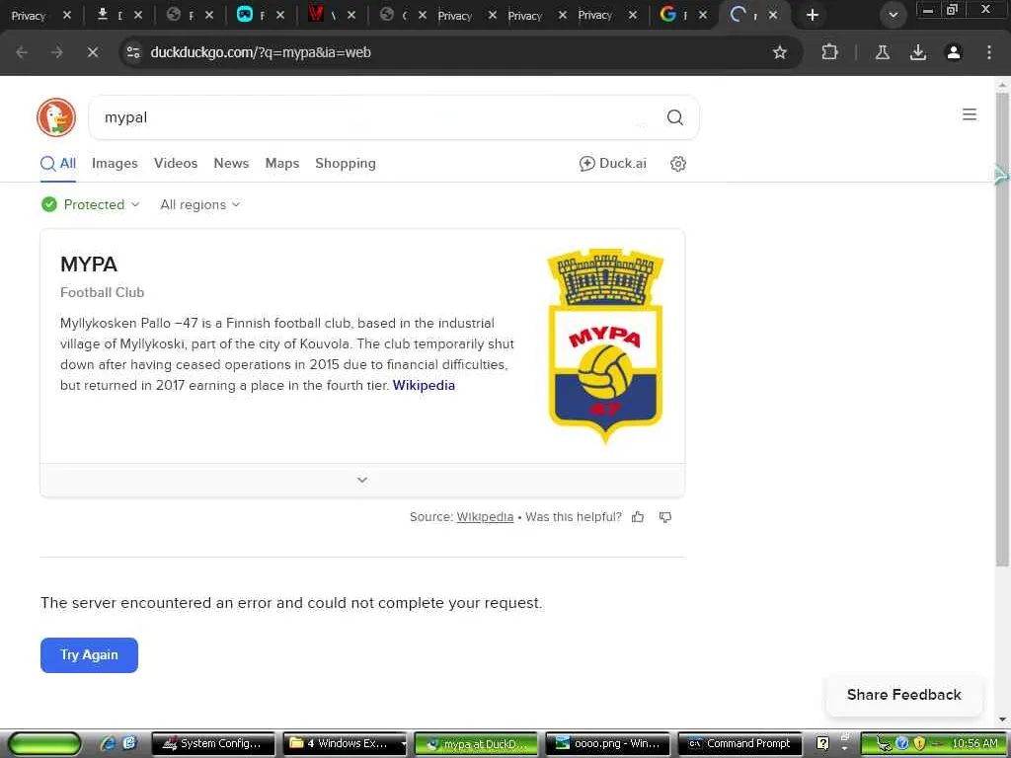The height and width of the screenshot is (758, 1011).
Task: Switch to the browser tab with the red V icon
Action: point(324,15)
